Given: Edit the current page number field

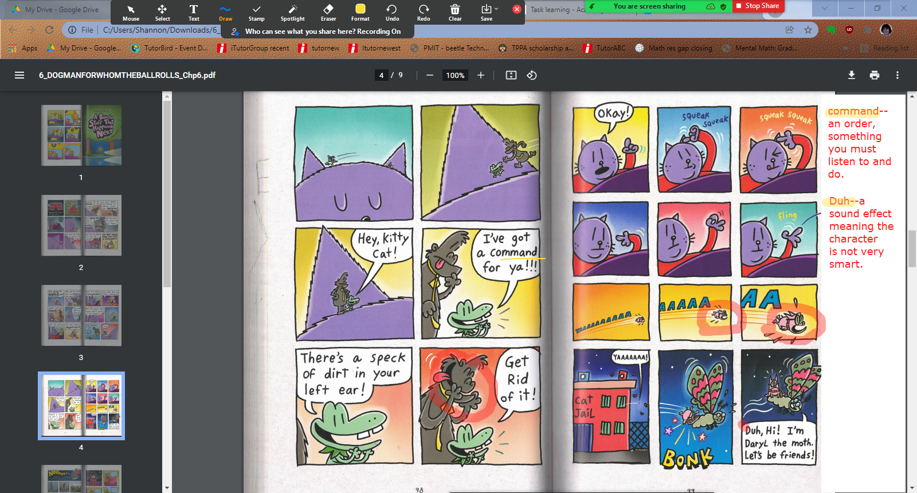Looking at the screenshot, I should [381, 75].
